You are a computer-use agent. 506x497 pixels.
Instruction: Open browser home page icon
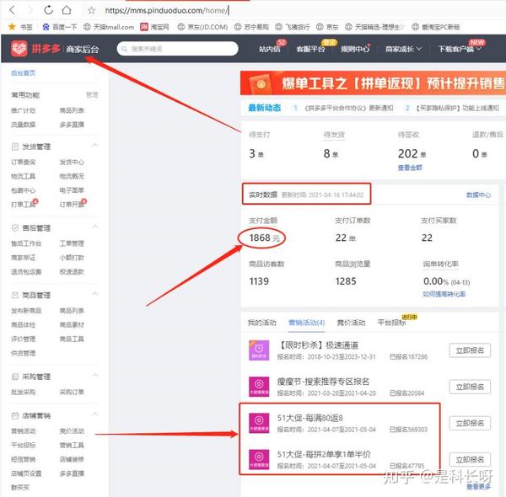pos(67,10)
